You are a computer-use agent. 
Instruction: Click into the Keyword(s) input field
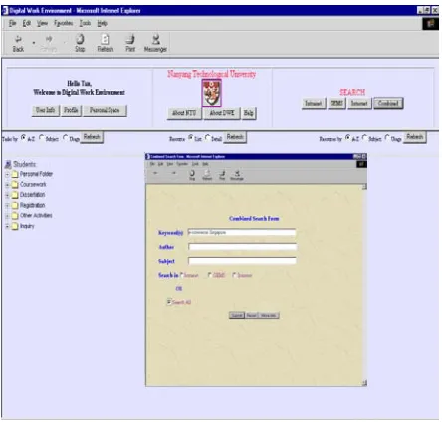(x=242, y=233)
